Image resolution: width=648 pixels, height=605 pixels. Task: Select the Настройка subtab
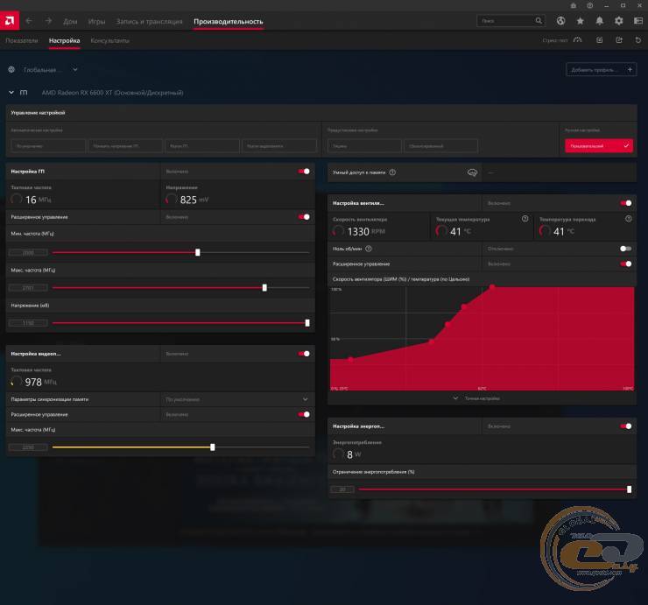pyautogui.click(x=65, y=40)
